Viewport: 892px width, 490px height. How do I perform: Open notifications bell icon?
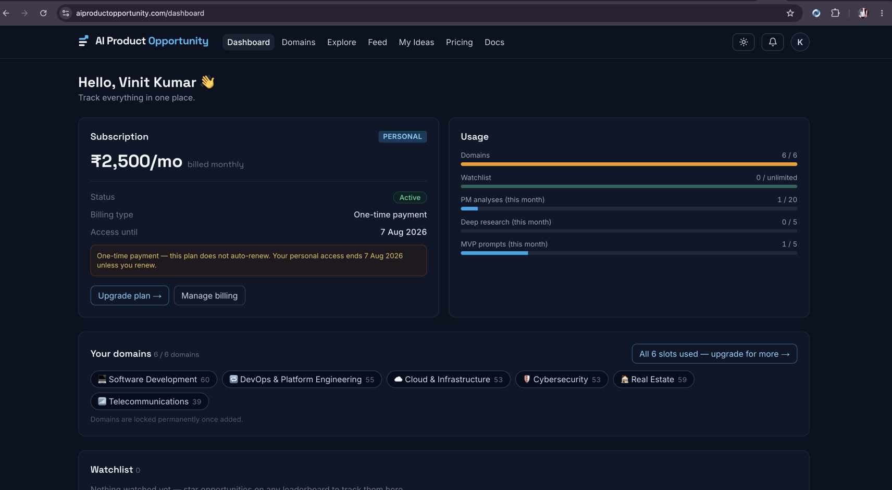(x=773, y=42)
